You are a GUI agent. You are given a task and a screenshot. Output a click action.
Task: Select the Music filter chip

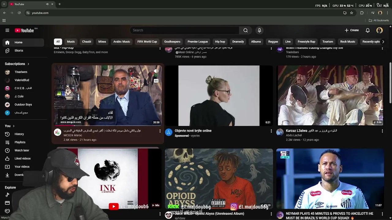pos(71,42)
